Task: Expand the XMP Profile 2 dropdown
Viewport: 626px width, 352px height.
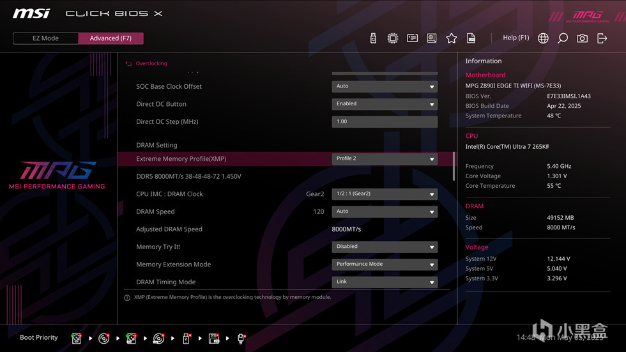Action: point(385,158)
